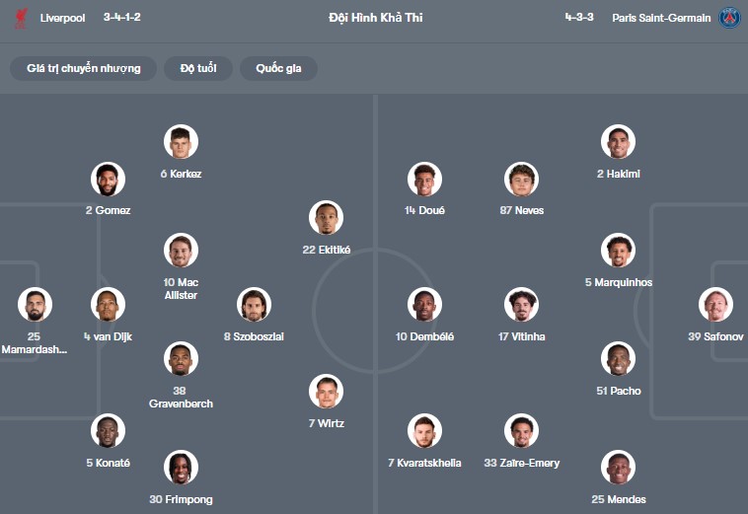Image resolution: width=748 pixels, height=514 pixels.
Task: Toggle the Độ tuổi filter chip
Action: coord(198,68)
